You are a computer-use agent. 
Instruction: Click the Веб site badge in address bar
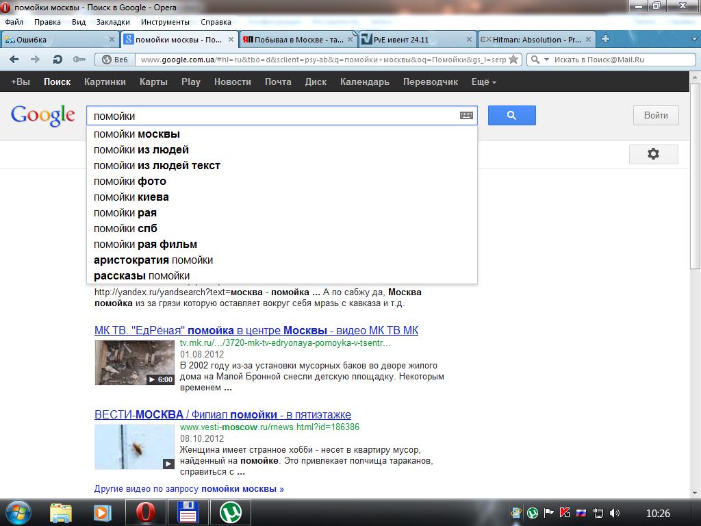[115, 60]
